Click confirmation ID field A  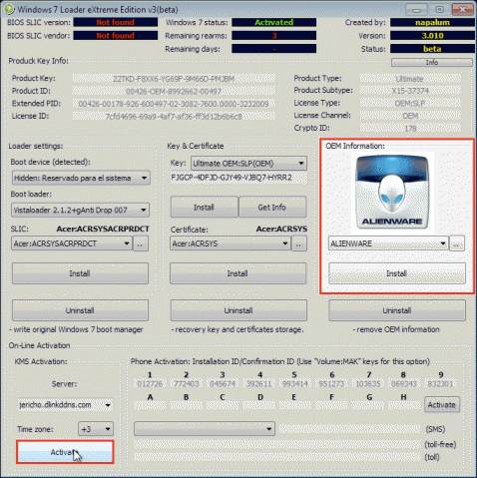pyautogui.click(x=150, y=405)
